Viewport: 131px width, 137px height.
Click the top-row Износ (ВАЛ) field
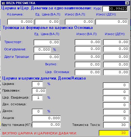(x=79, y=22)
